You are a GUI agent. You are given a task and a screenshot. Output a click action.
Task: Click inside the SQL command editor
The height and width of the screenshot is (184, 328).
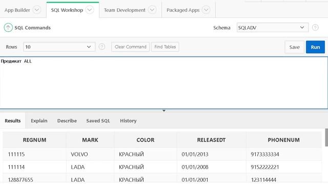pyautogui.click(x=164, y=83)
